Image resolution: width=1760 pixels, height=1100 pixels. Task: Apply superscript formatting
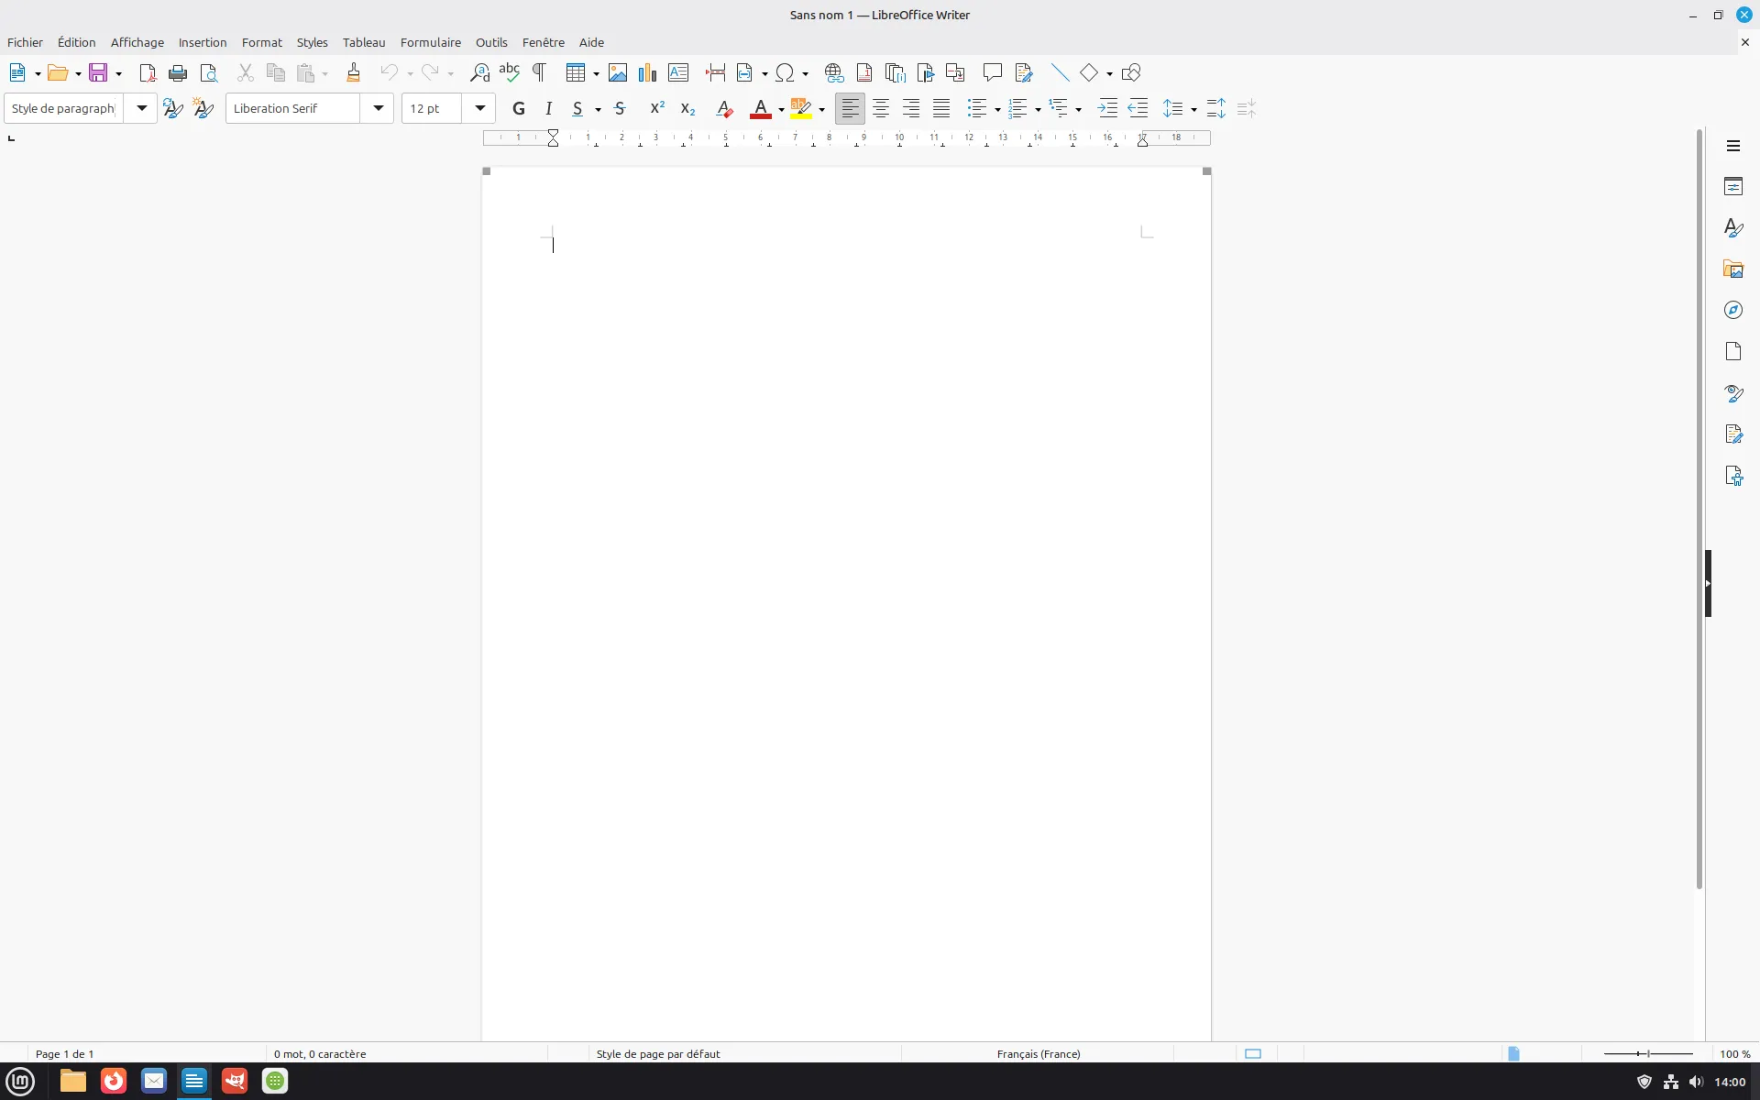click(x=657, y=108)
